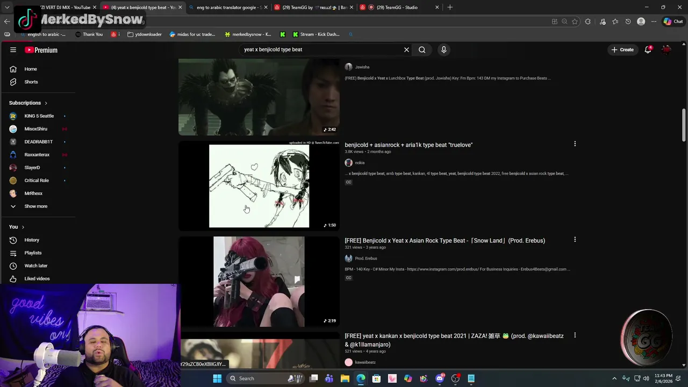Visit the kawaiibeatz channel
Screen dimensions: 688x387
tap(365, 362)
